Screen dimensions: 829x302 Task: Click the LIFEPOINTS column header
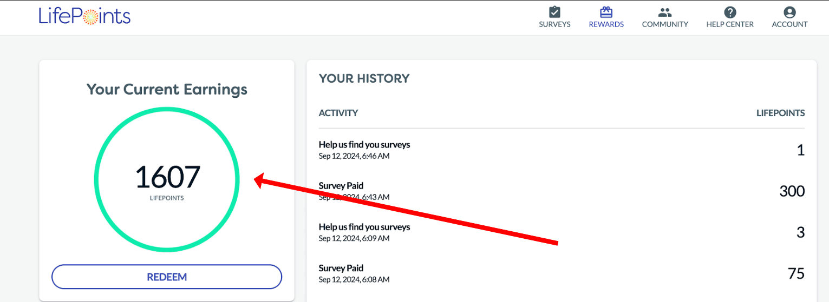tap(780, 113)
